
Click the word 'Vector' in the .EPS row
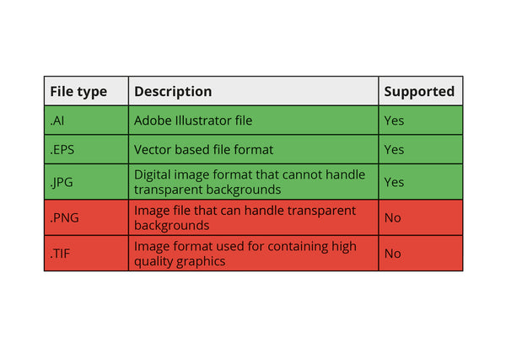154,150
